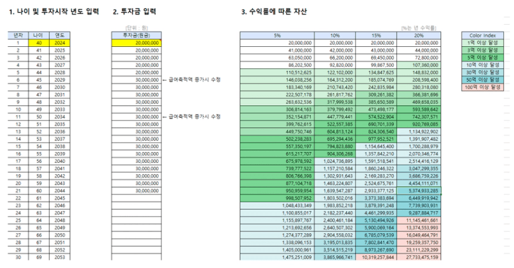Click the value 27,733,475,159
The image size is (514, 268).
419,257
